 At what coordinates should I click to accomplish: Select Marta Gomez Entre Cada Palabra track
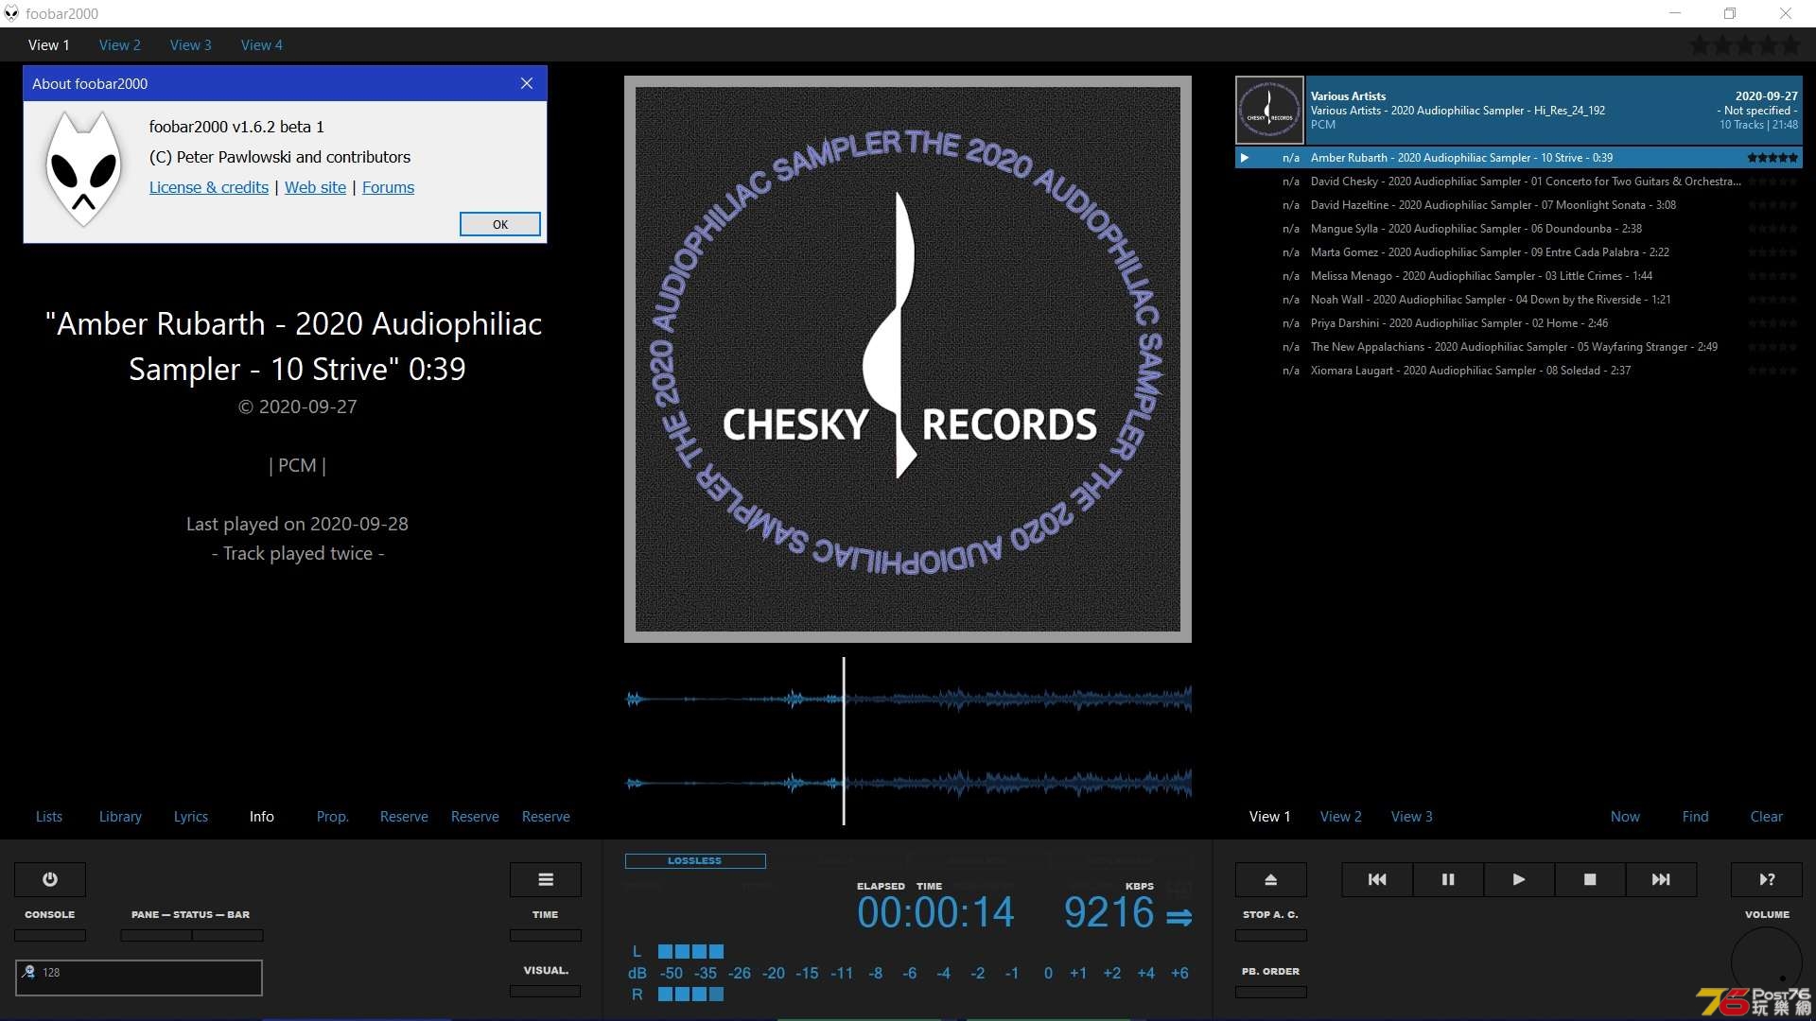coord(1519,252)
